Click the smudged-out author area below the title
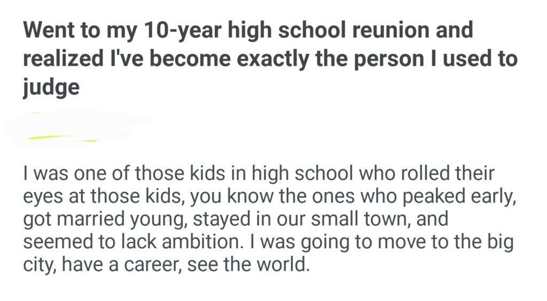The width and height of the screenshot is (547, 301). pyautogui.click(x=75, y=128)
